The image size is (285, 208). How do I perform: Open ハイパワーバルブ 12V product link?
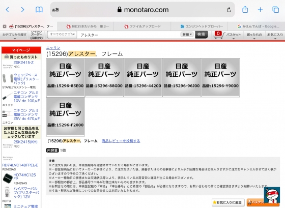tap(26, 193)
